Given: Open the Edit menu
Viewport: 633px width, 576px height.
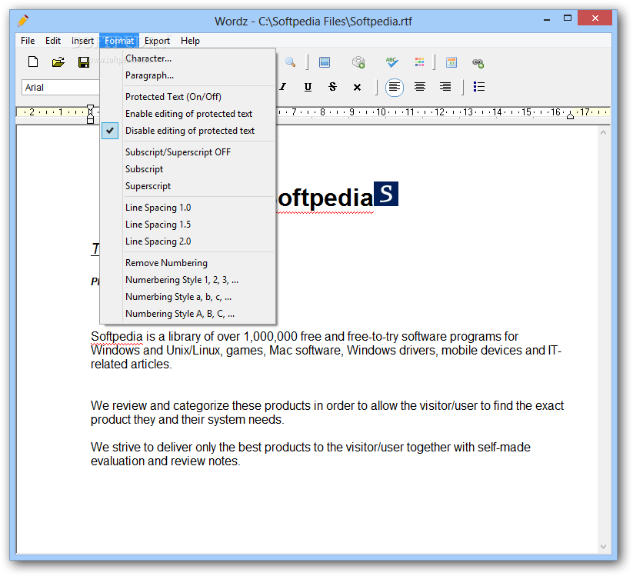Looking at the screenshot, I should coord(53,41).
